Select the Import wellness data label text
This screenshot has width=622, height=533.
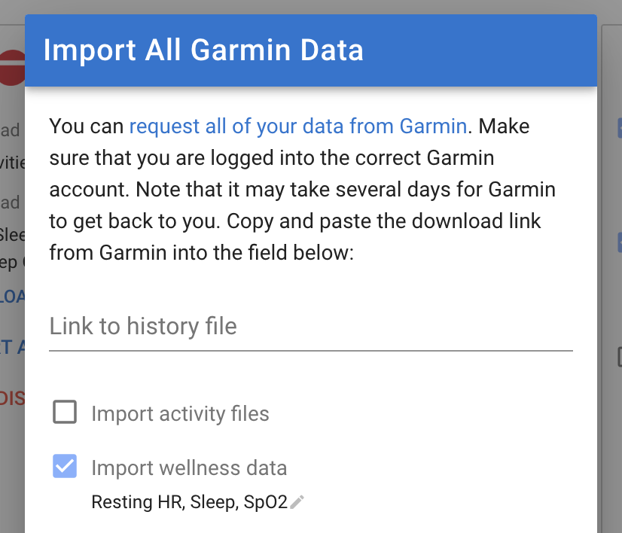pos(189,468)
